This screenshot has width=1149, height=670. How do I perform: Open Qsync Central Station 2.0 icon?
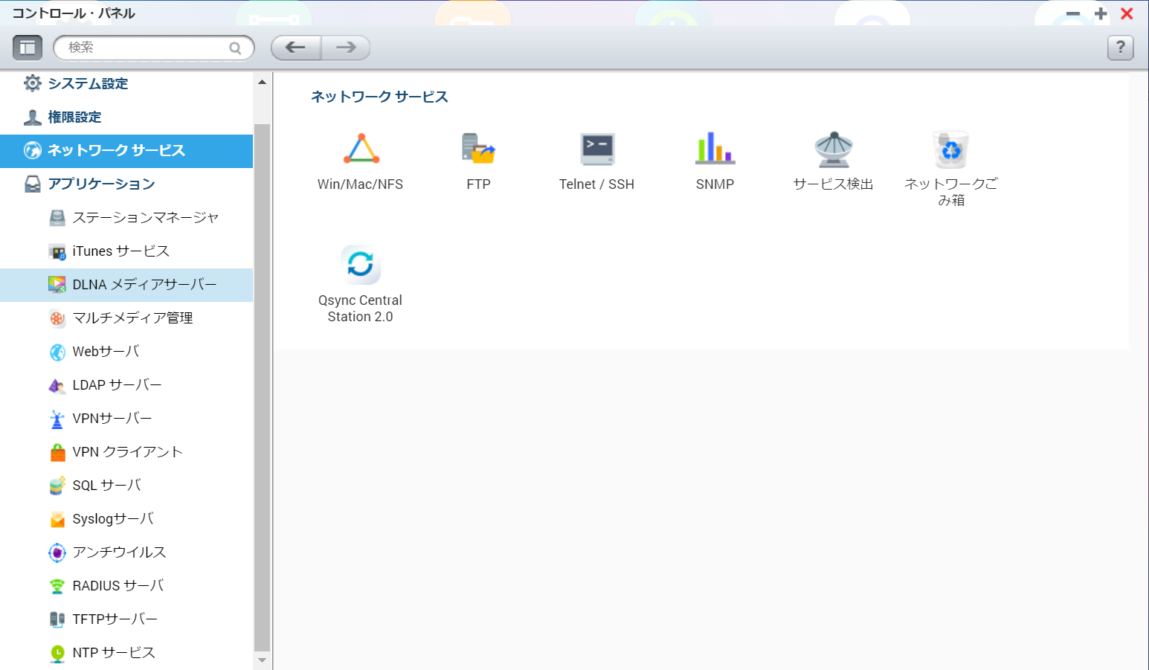pos(361,265)
